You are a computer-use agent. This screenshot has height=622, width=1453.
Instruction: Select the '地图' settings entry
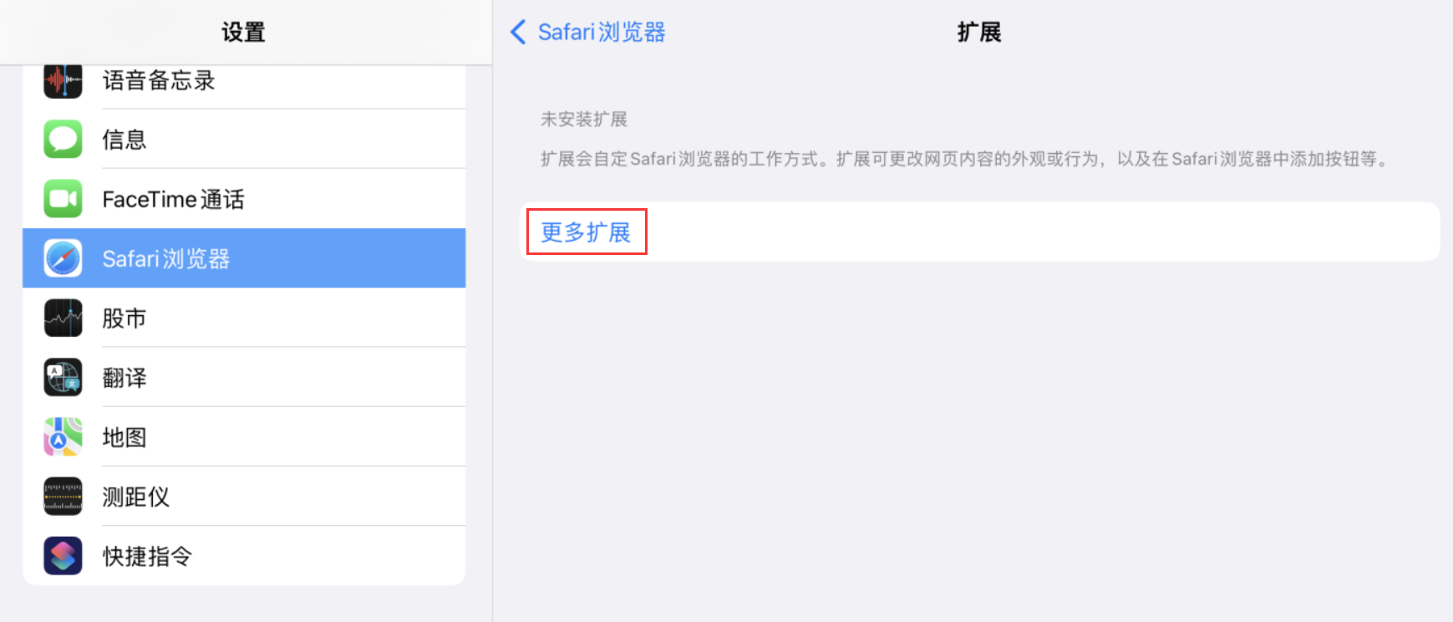(124, 437)
